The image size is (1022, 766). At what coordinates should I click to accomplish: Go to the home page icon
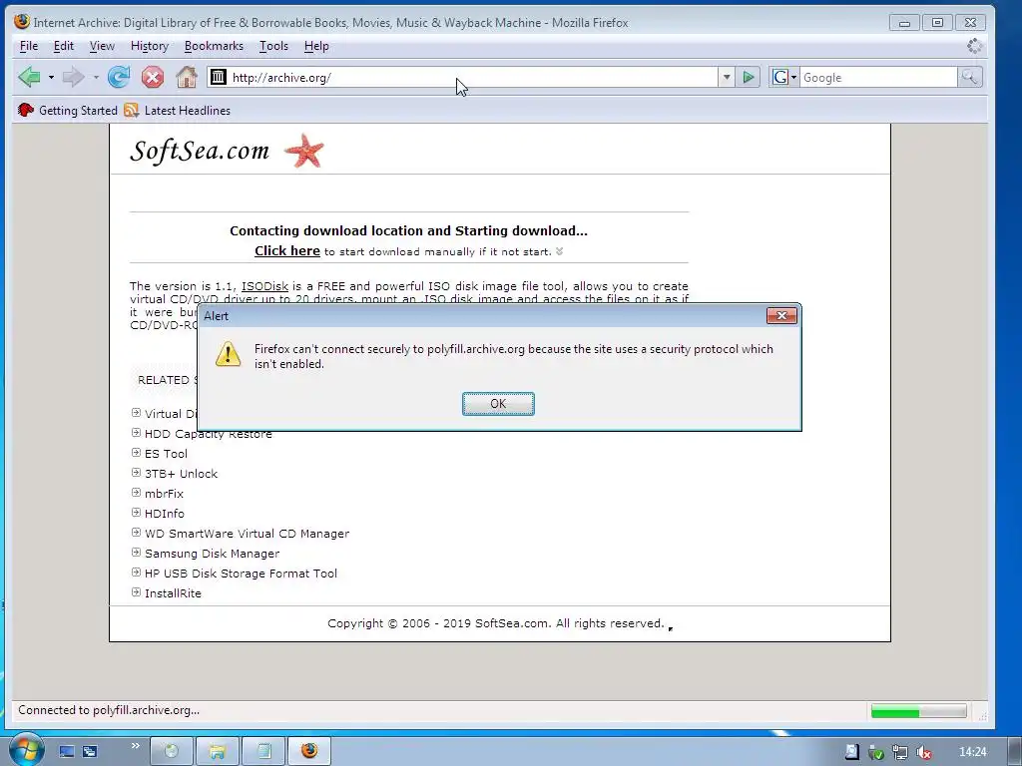pos(187,78)
